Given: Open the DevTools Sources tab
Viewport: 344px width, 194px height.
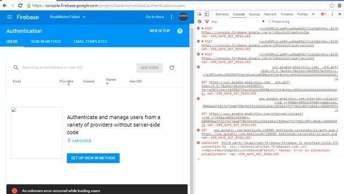Looking at the screenshot, I should point(254,14).
